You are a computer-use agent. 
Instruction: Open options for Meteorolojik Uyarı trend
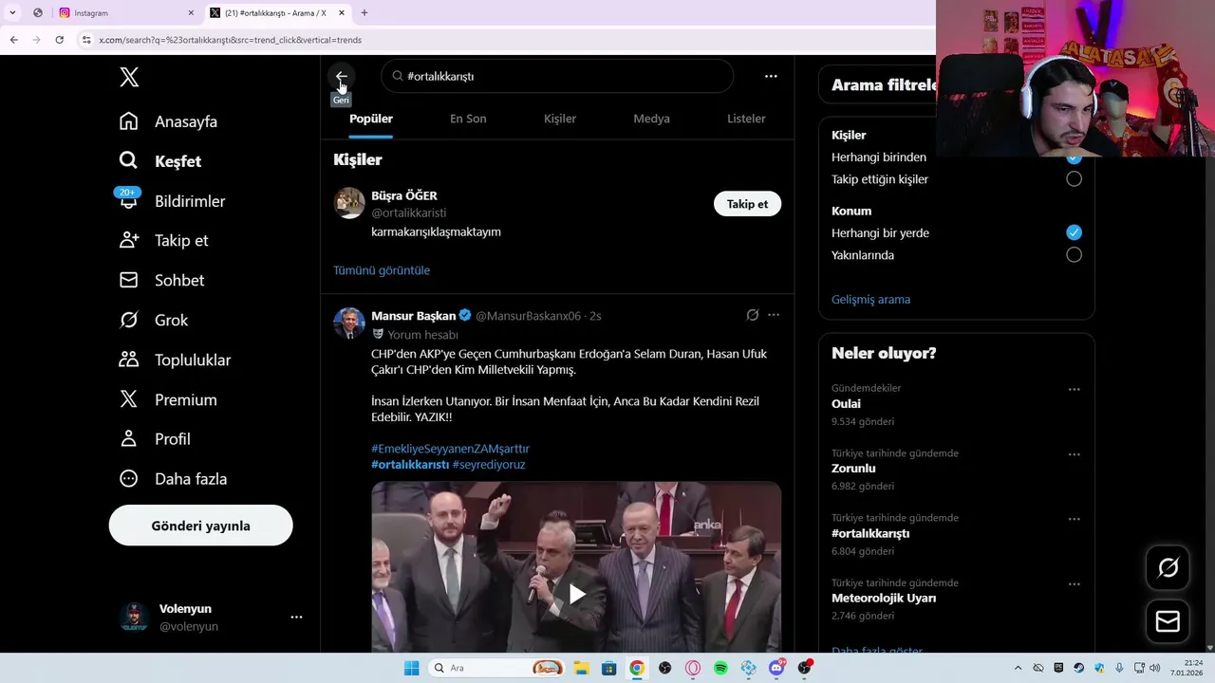click(x=1074, y=583)
